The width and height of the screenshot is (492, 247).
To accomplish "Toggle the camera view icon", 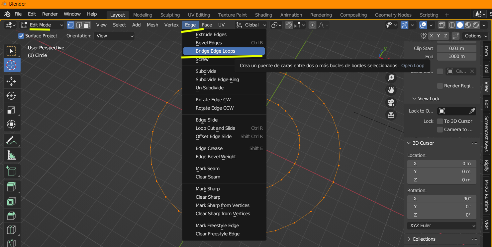I will coord(391,103).
